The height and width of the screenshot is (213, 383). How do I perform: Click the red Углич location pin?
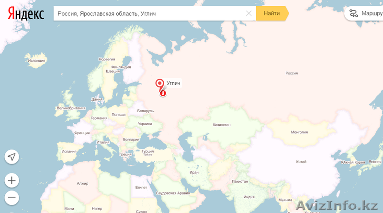point(160,83)
